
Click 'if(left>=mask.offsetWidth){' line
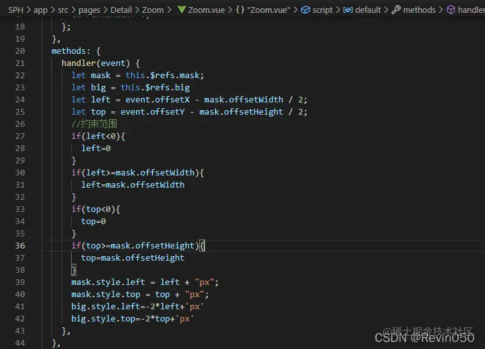click(138, 172)
